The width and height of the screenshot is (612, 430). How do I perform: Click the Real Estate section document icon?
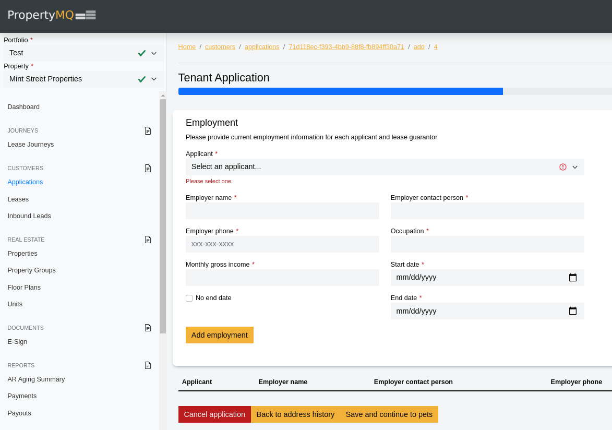click(148, 240)
